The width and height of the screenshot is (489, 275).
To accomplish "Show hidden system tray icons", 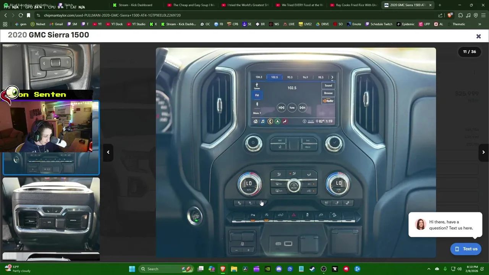I will (429, 269).
